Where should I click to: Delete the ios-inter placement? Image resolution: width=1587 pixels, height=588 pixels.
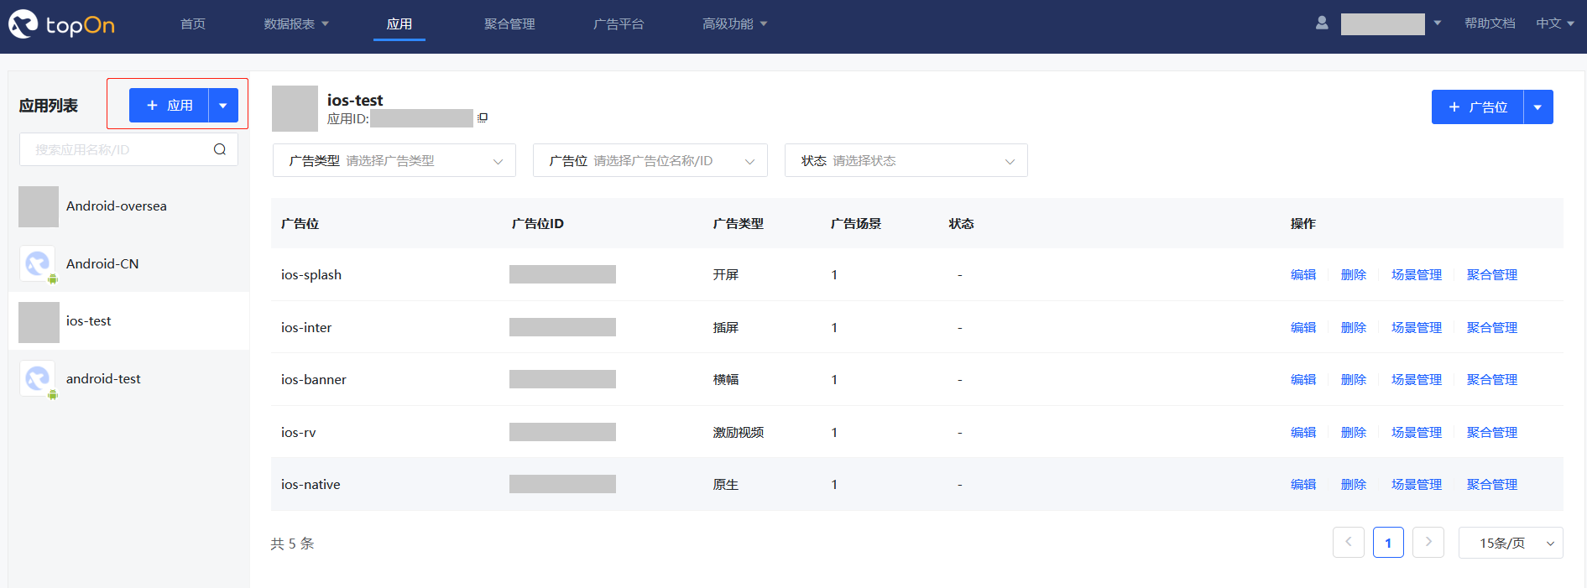point(1354,327)
